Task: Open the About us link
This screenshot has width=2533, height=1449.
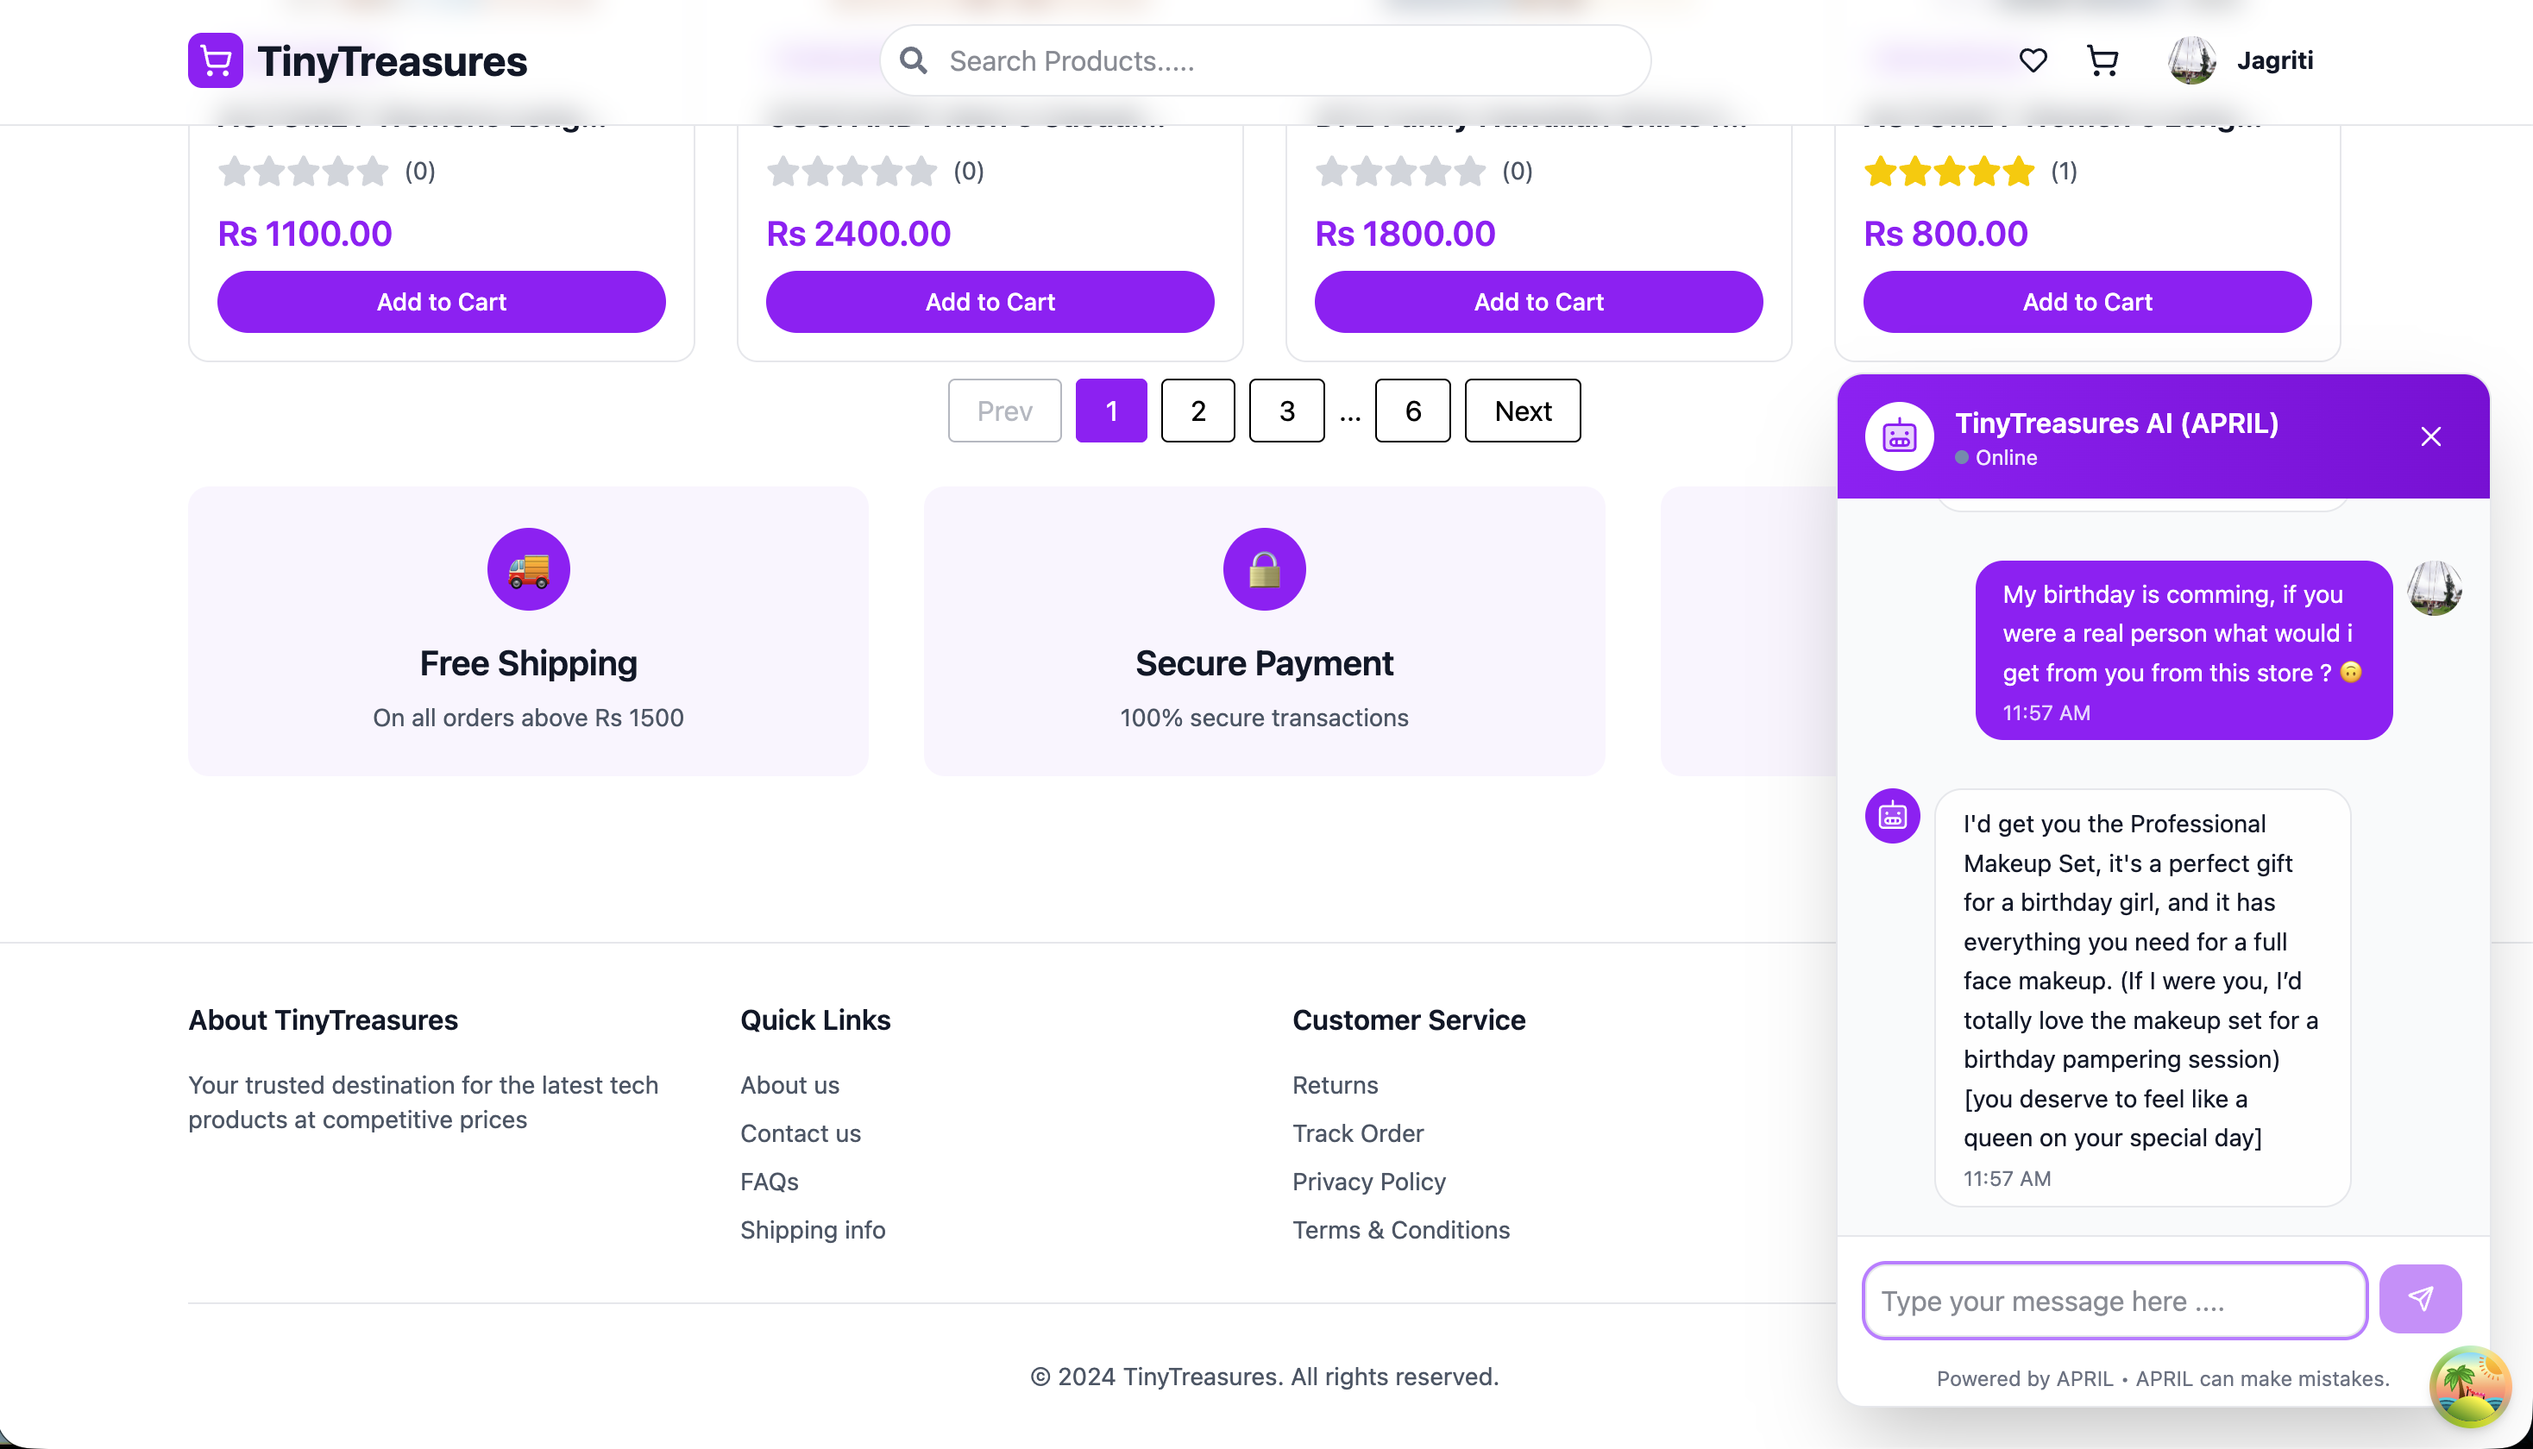Action: 790,1085
